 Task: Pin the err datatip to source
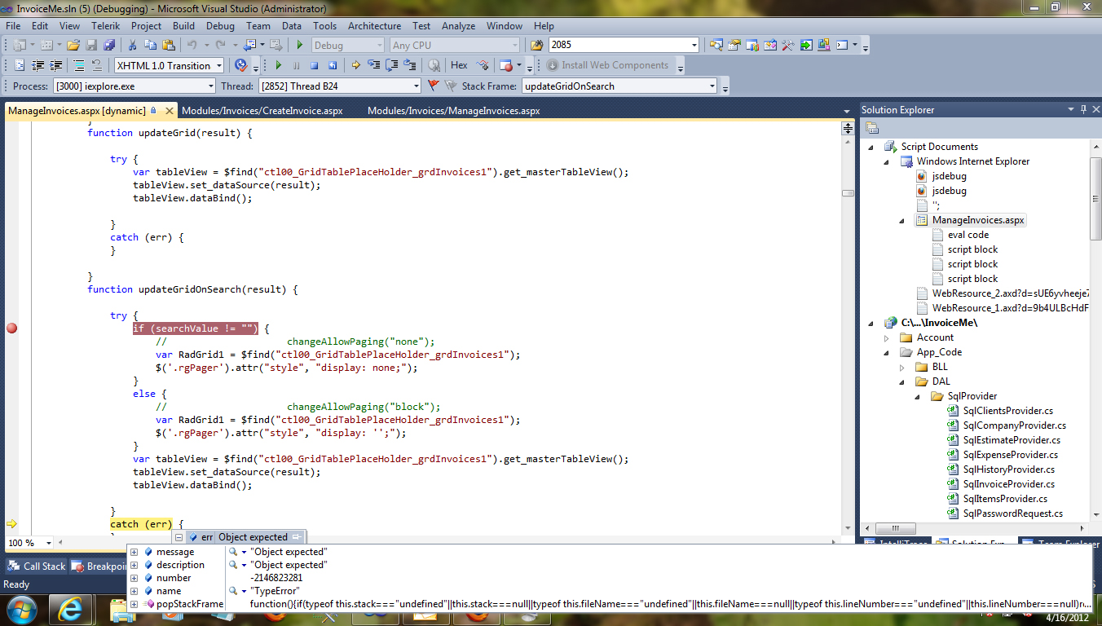pos(298,537)
